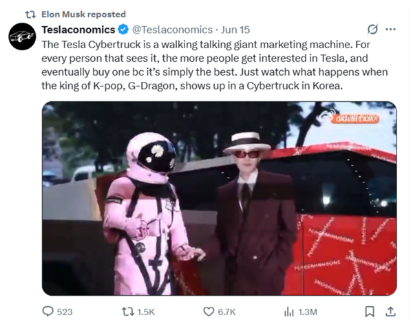Click the Grok icon on the post

point(372,30)
